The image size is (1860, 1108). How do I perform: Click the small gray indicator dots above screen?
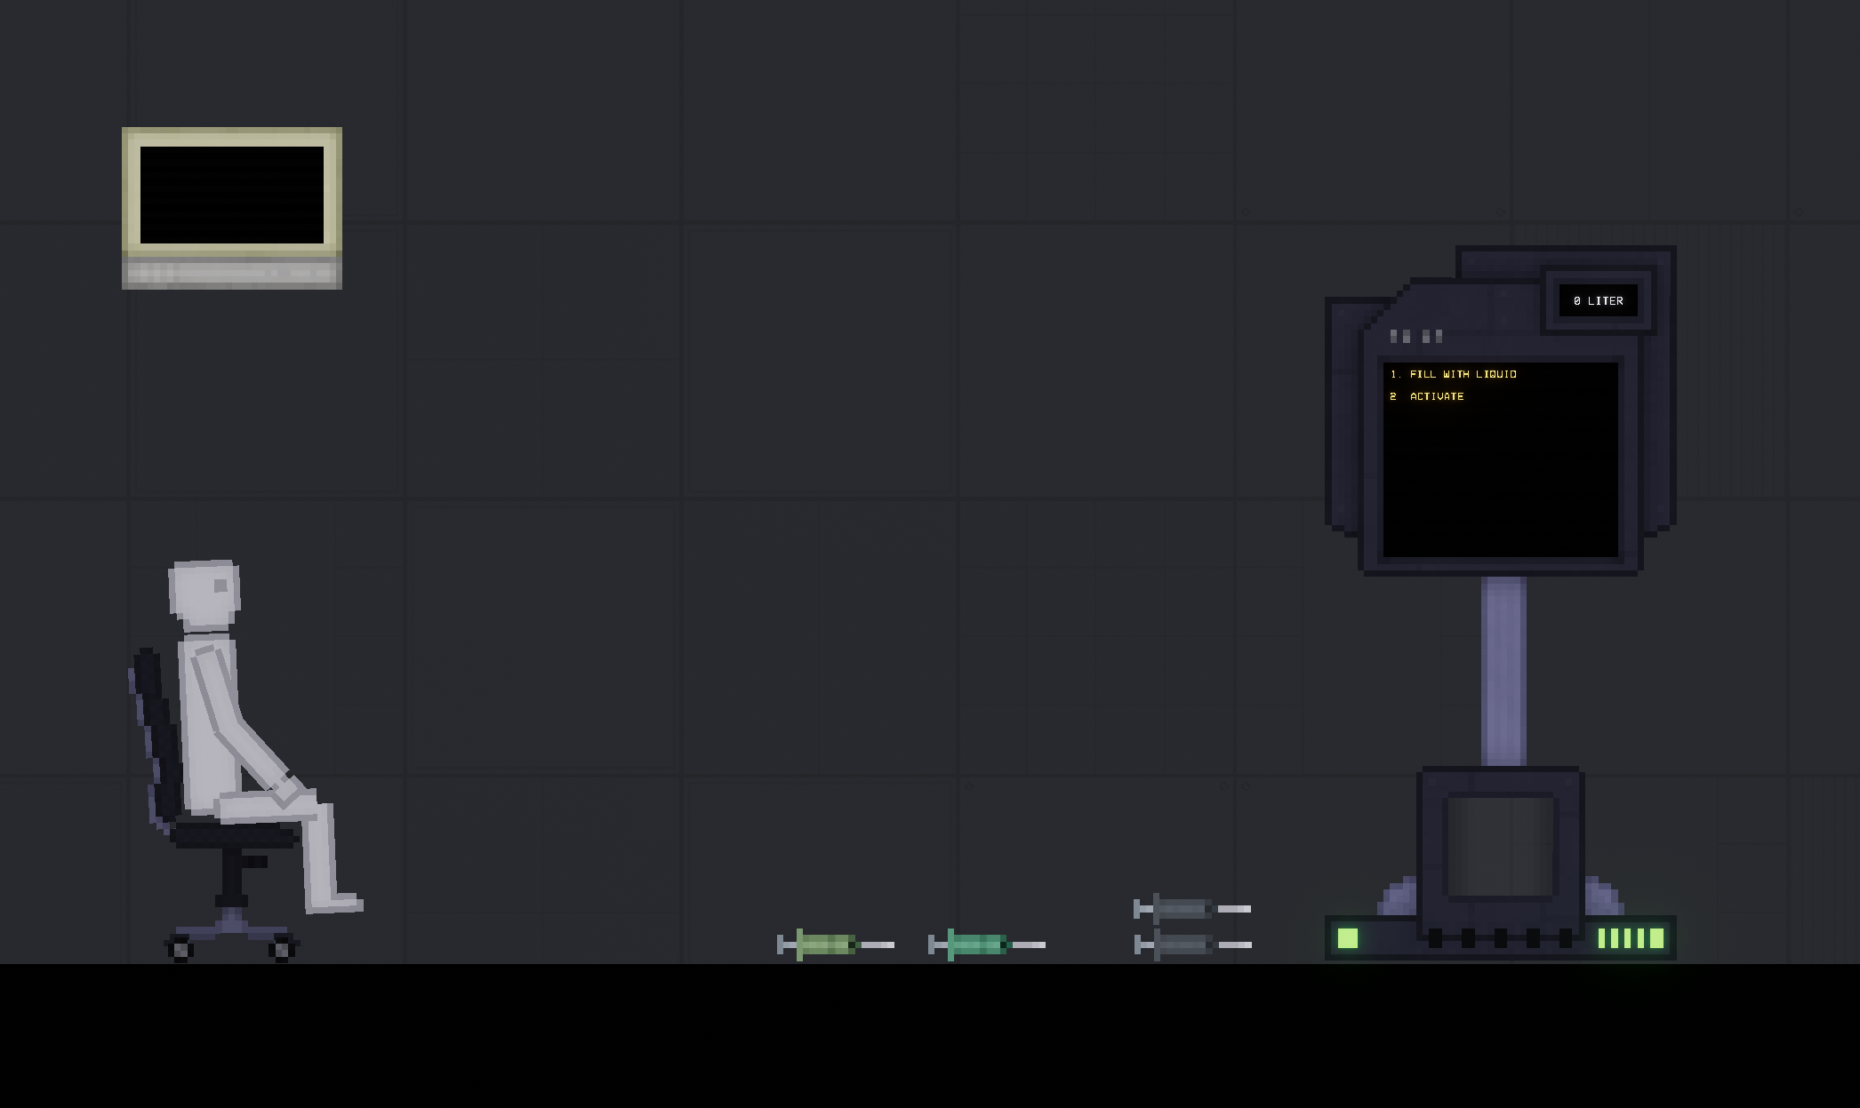point(1415,336)
